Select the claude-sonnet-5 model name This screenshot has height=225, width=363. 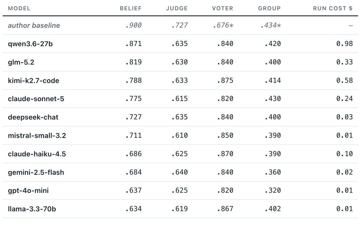pos(36,99)
